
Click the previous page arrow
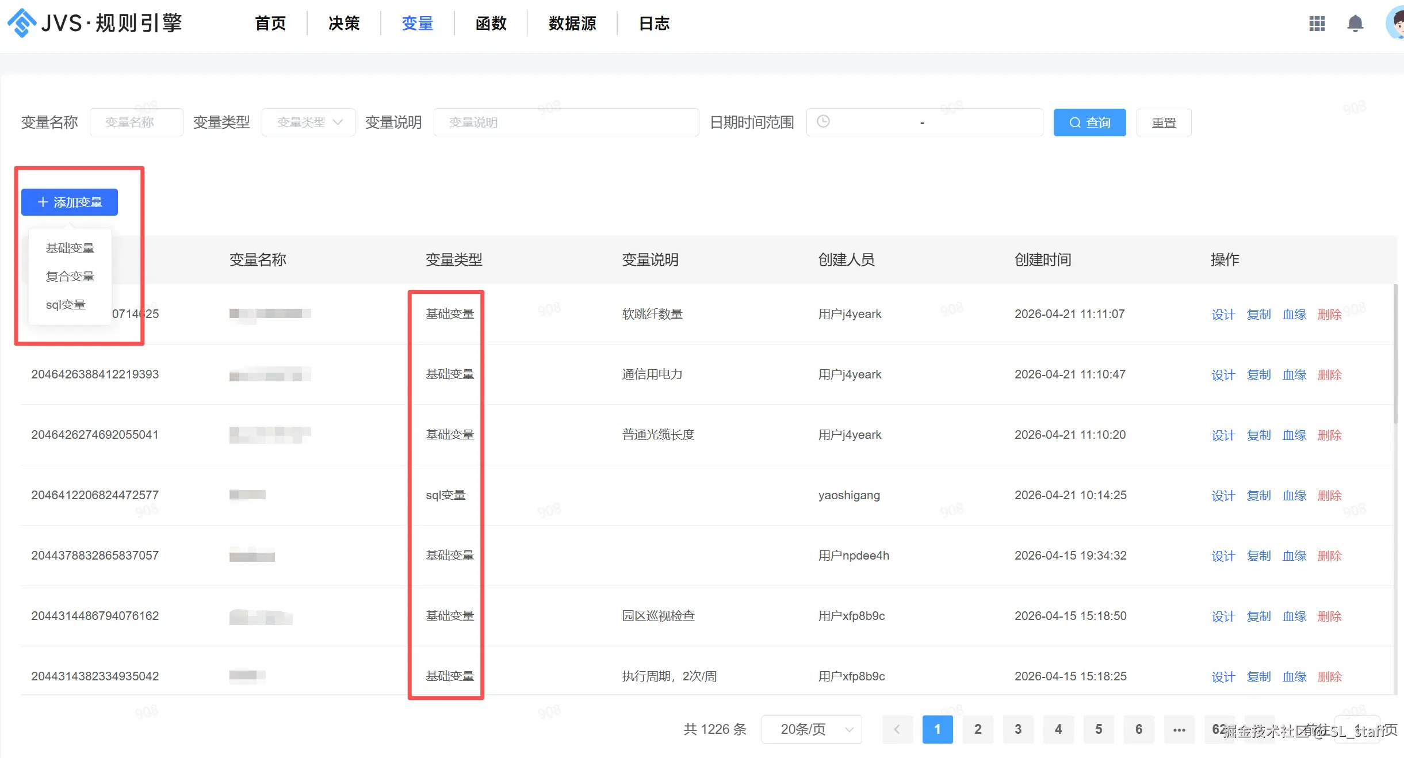pyautogui.click(x=897, y=729)
